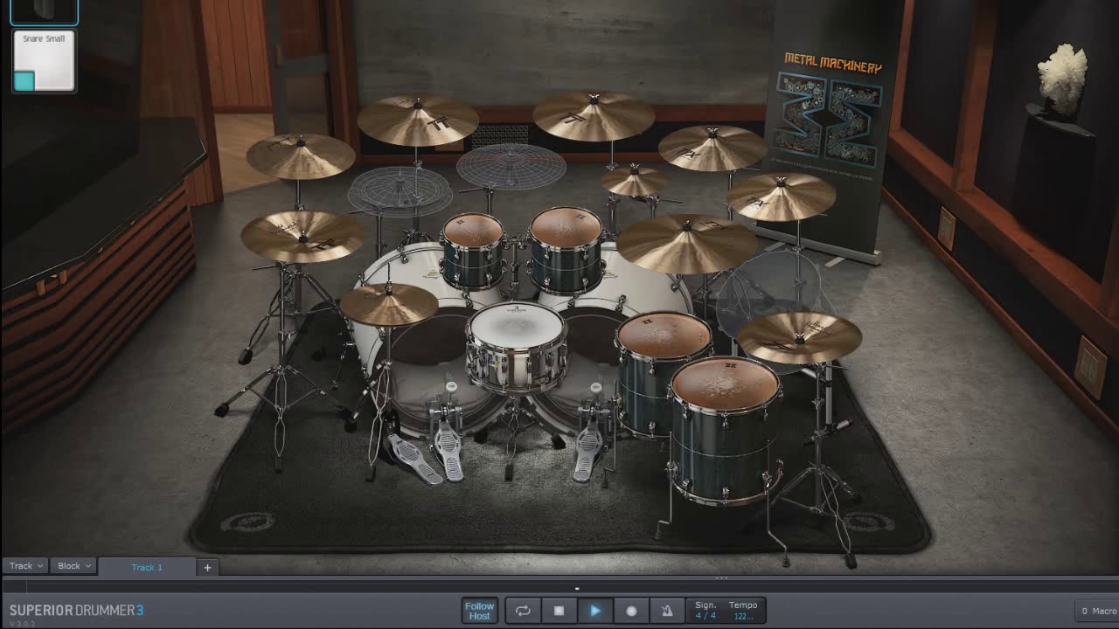Arm recording with the Record button
Image resolution: width=1119 pixels, height=629 pixels.
pos(631,611)
